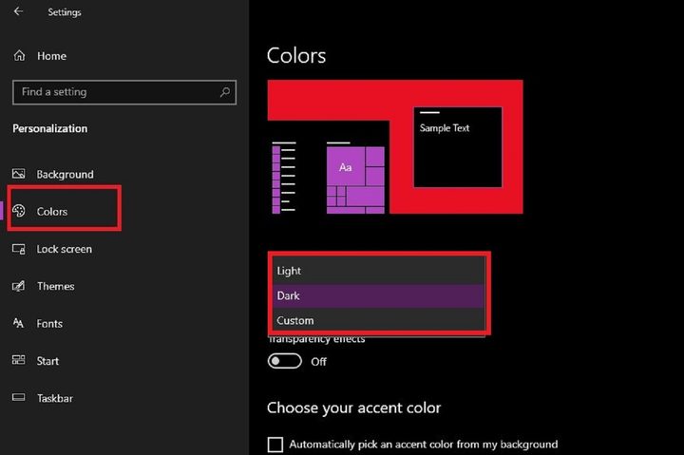Select Light from color mode dropdown
The width and height of the screenshot is (684, 455).
click(x=379, y=271)
